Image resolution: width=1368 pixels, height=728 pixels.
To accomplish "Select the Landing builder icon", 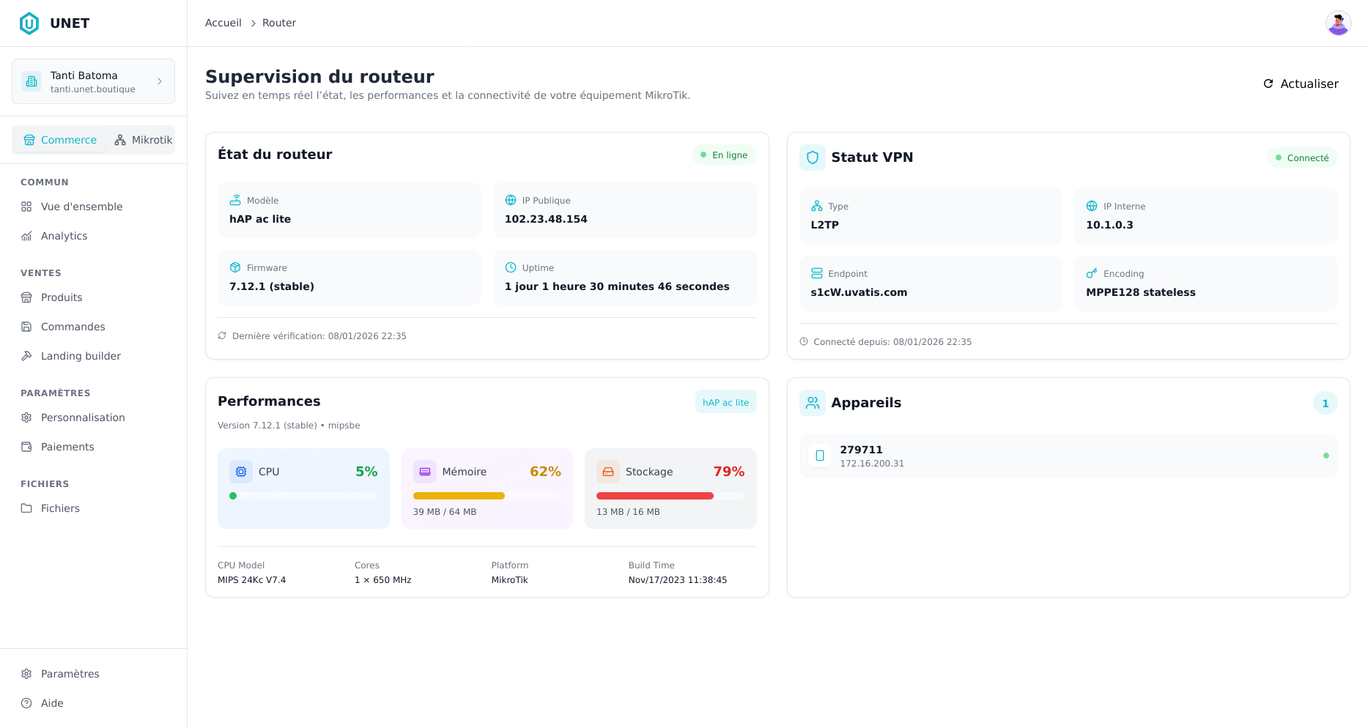I will tap(27, 356).
